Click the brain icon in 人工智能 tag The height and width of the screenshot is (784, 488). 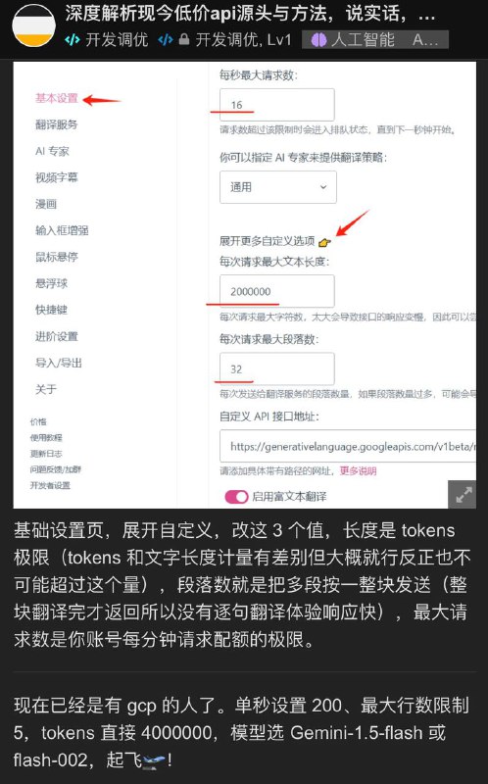[318, 39]
